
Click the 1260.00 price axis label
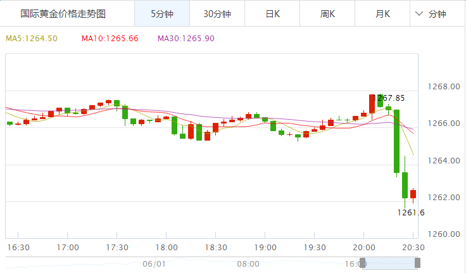pyautogui.click(x=444, y=234)
